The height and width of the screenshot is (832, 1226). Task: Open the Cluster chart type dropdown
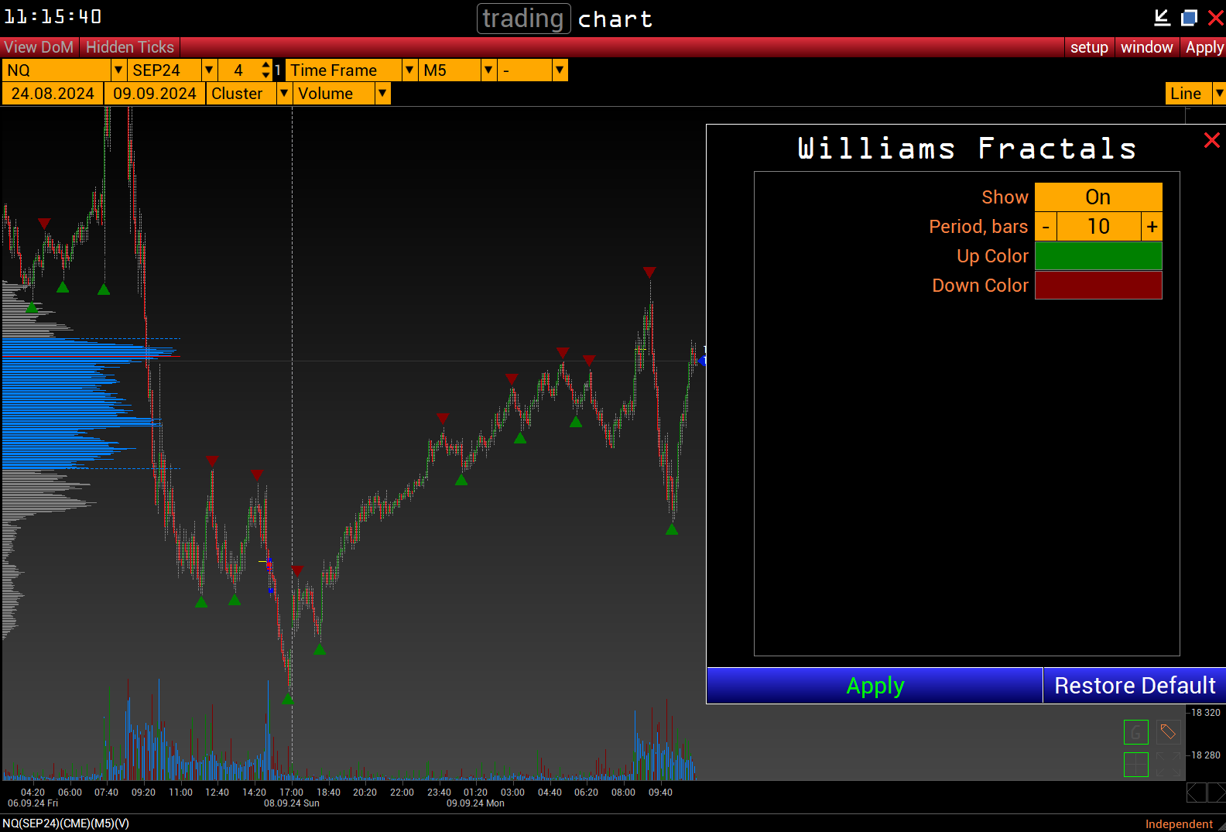[284, 94]
